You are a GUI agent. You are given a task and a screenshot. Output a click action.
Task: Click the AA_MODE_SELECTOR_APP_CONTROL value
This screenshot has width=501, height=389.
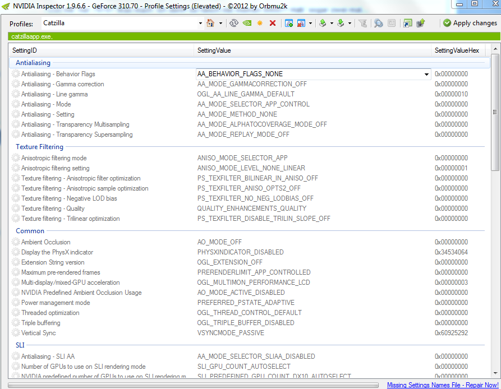point(254,104)
